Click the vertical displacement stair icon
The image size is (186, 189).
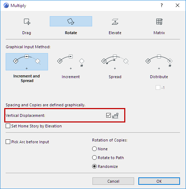115,115
